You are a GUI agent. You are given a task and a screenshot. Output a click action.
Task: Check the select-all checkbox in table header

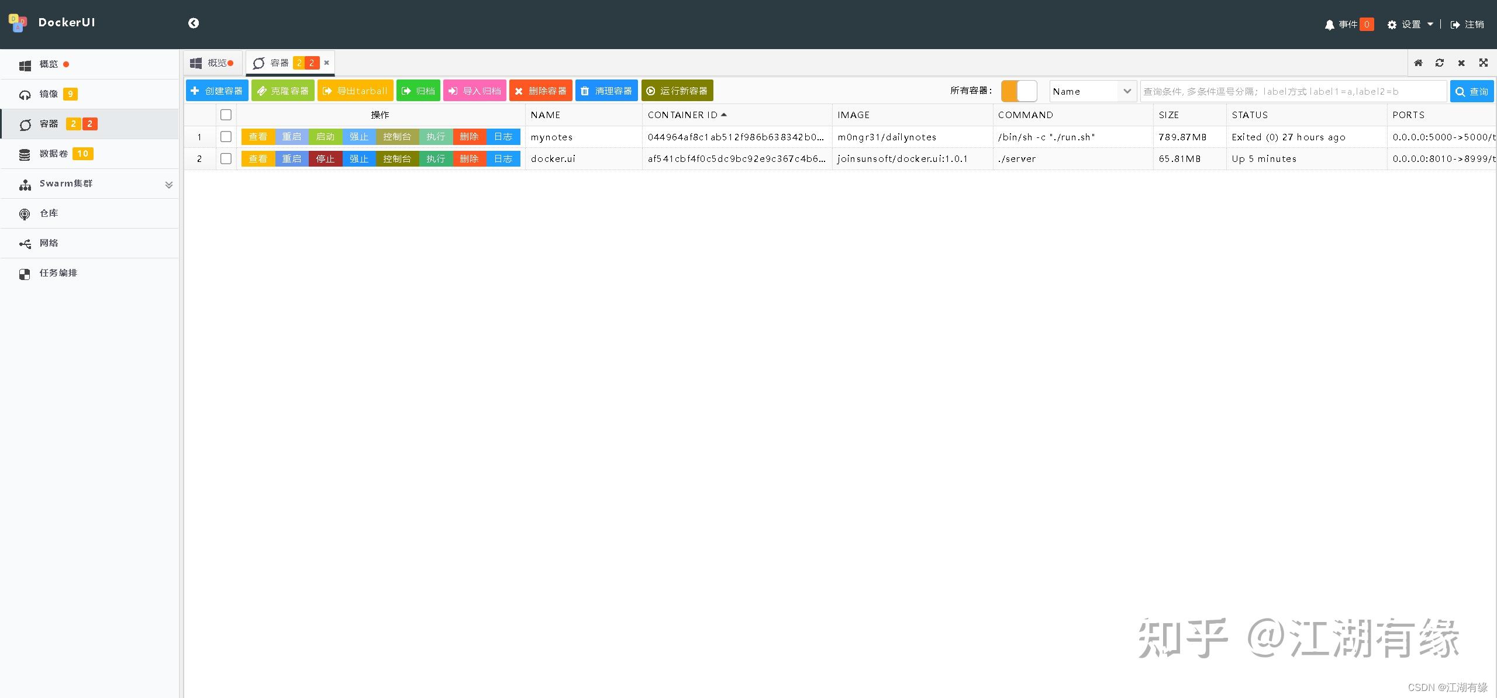pyautogui.click(x=226, y=115)
